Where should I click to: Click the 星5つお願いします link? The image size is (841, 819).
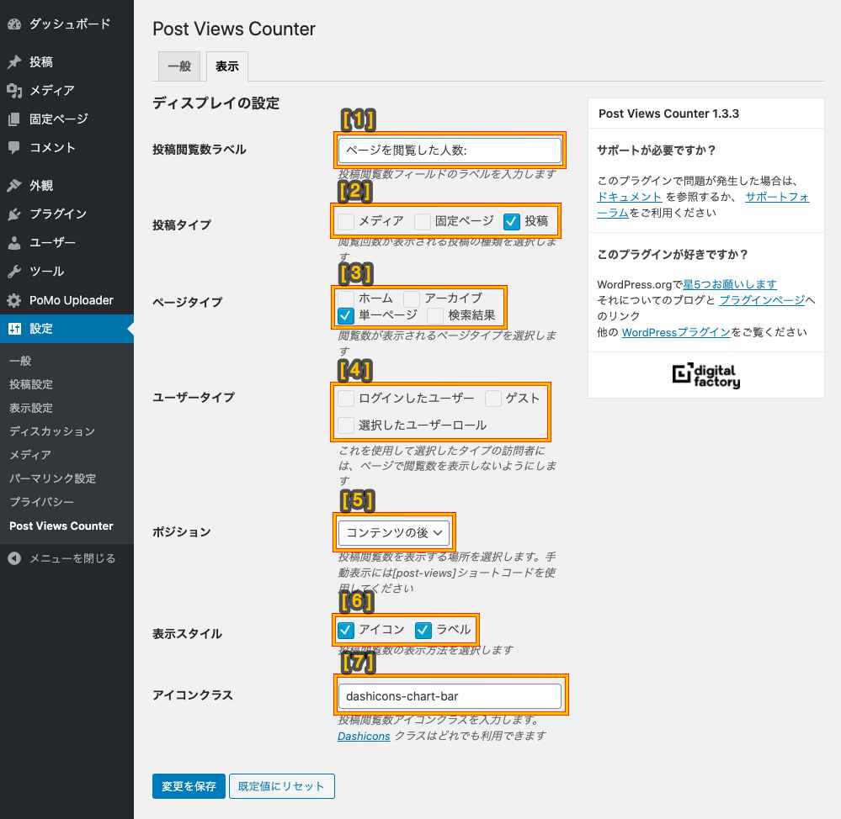click(x=729, y=284)
